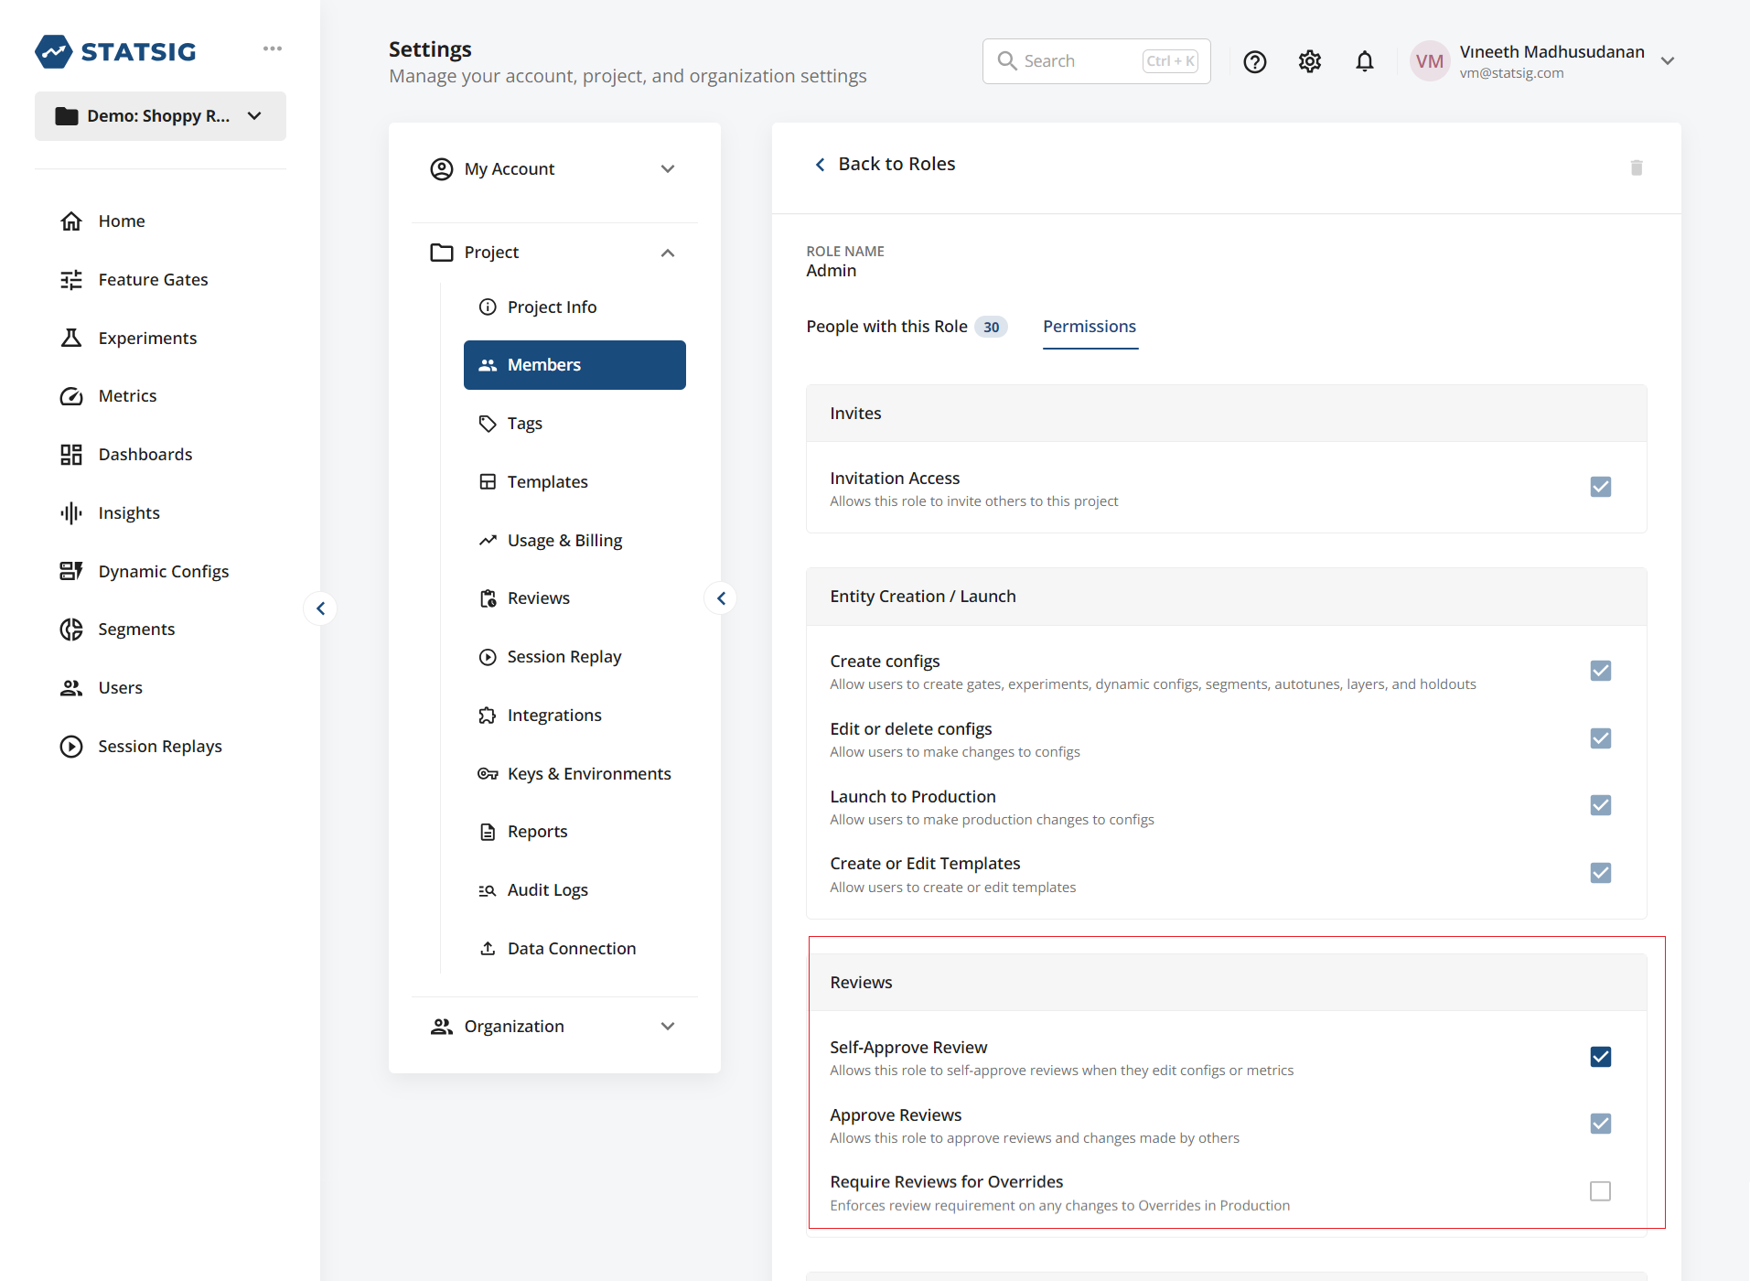Image resolution: width=1750 pixels, height=1281 pixels.
Task: Open the help question-mark icon
Action: point(1254,61)
